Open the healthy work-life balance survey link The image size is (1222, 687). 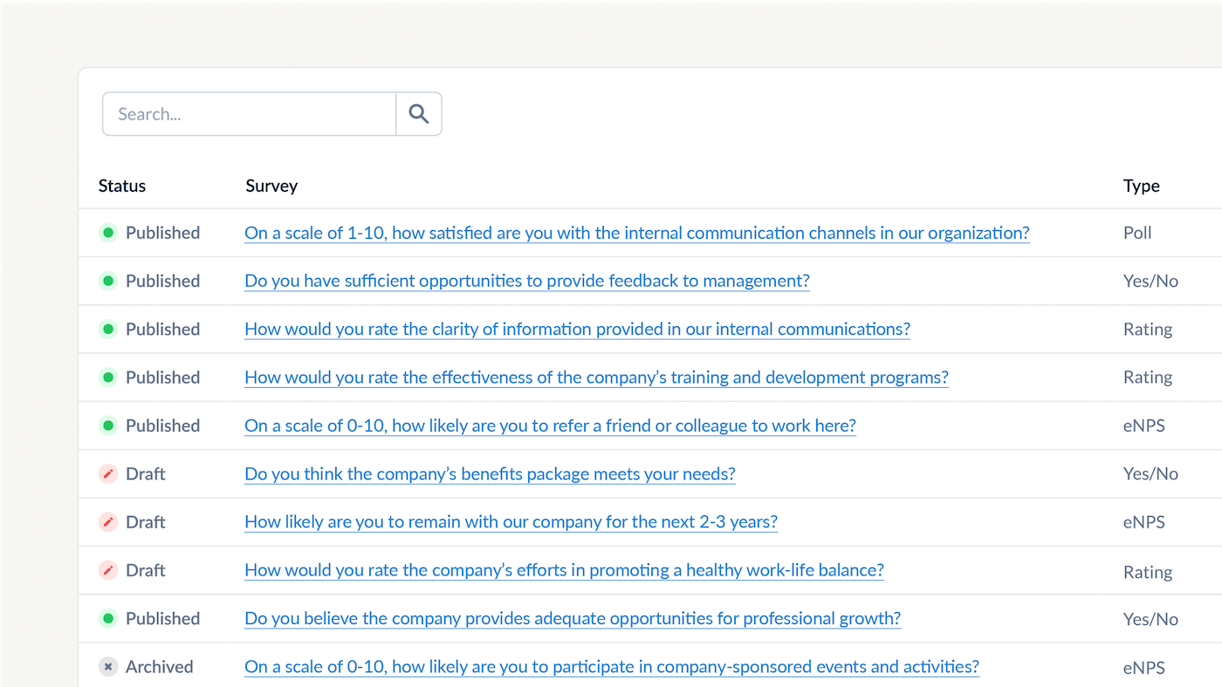(x=564, y=570)
